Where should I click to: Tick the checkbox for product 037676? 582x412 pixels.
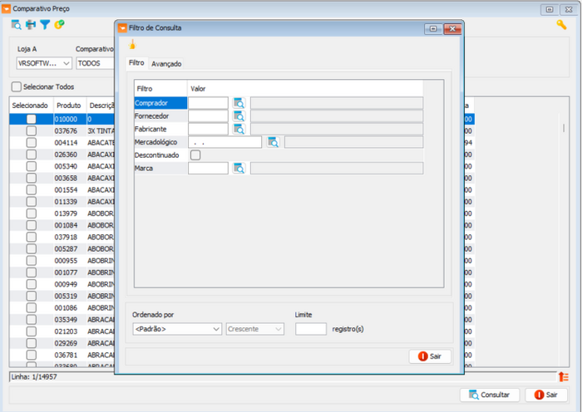click(31, 131)
